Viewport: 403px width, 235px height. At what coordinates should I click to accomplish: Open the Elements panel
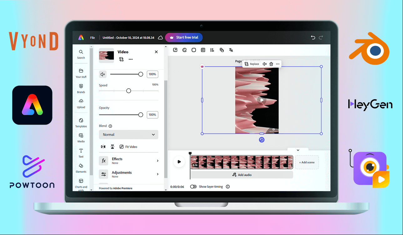pyautogui.click(x=81, y=168)
